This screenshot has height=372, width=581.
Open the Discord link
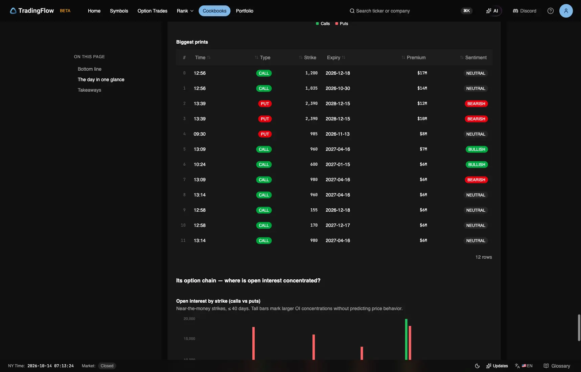click(x=525, y=11)
